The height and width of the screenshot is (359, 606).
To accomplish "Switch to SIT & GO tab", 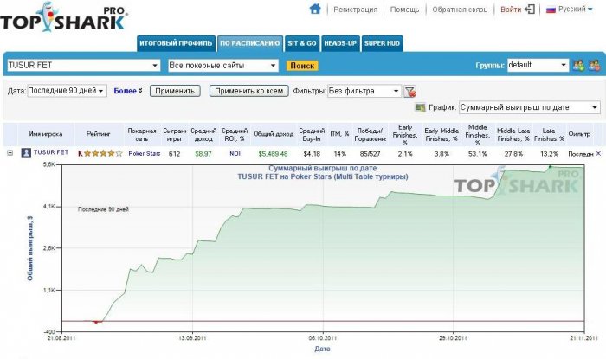I will [302, 43].
